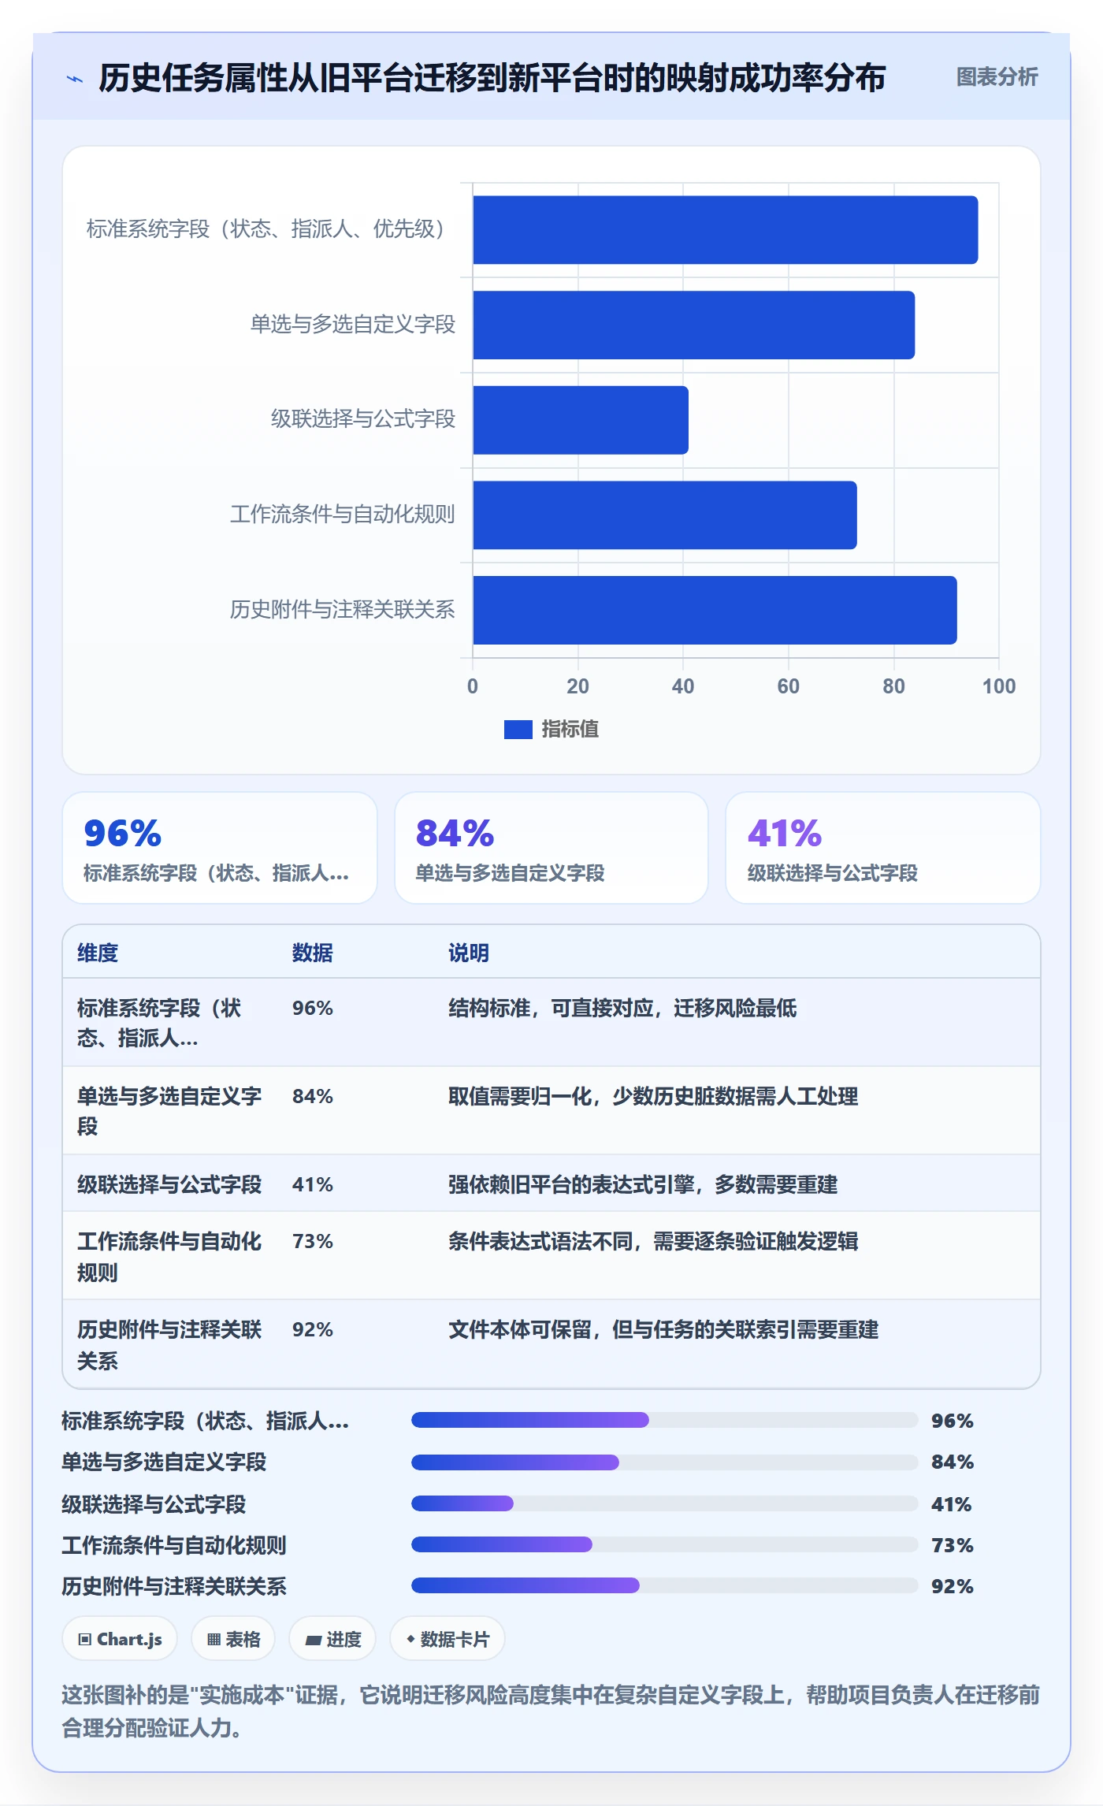Select the 进度 tag
The height and width of the screenshot is (1806, 1103).
(332, 1639)
